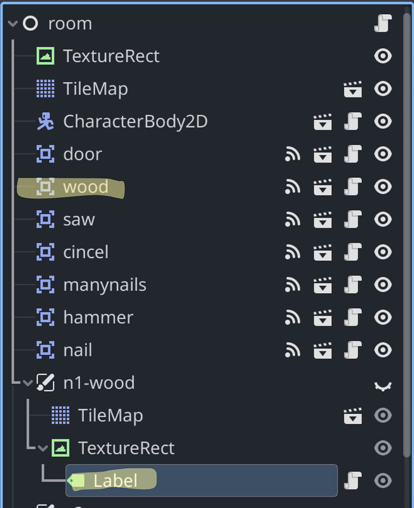This screenshot has width=414, height=508.
Task: Hide the cincel node with its eye toggle
Action: click(383, 252)
